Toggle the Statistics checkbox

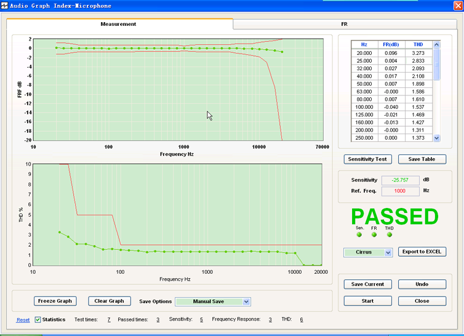(x=38, y=320)
